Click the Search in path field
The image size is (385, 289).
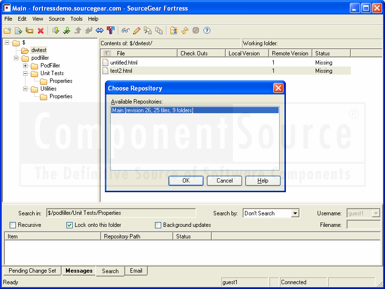[x=121, y=213]
